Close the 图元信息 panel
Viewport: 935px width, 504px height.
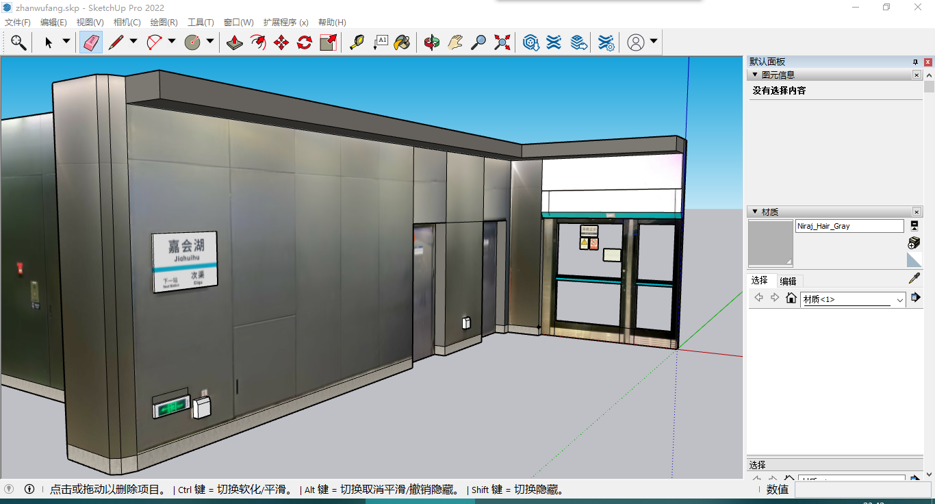pos(917,75)
